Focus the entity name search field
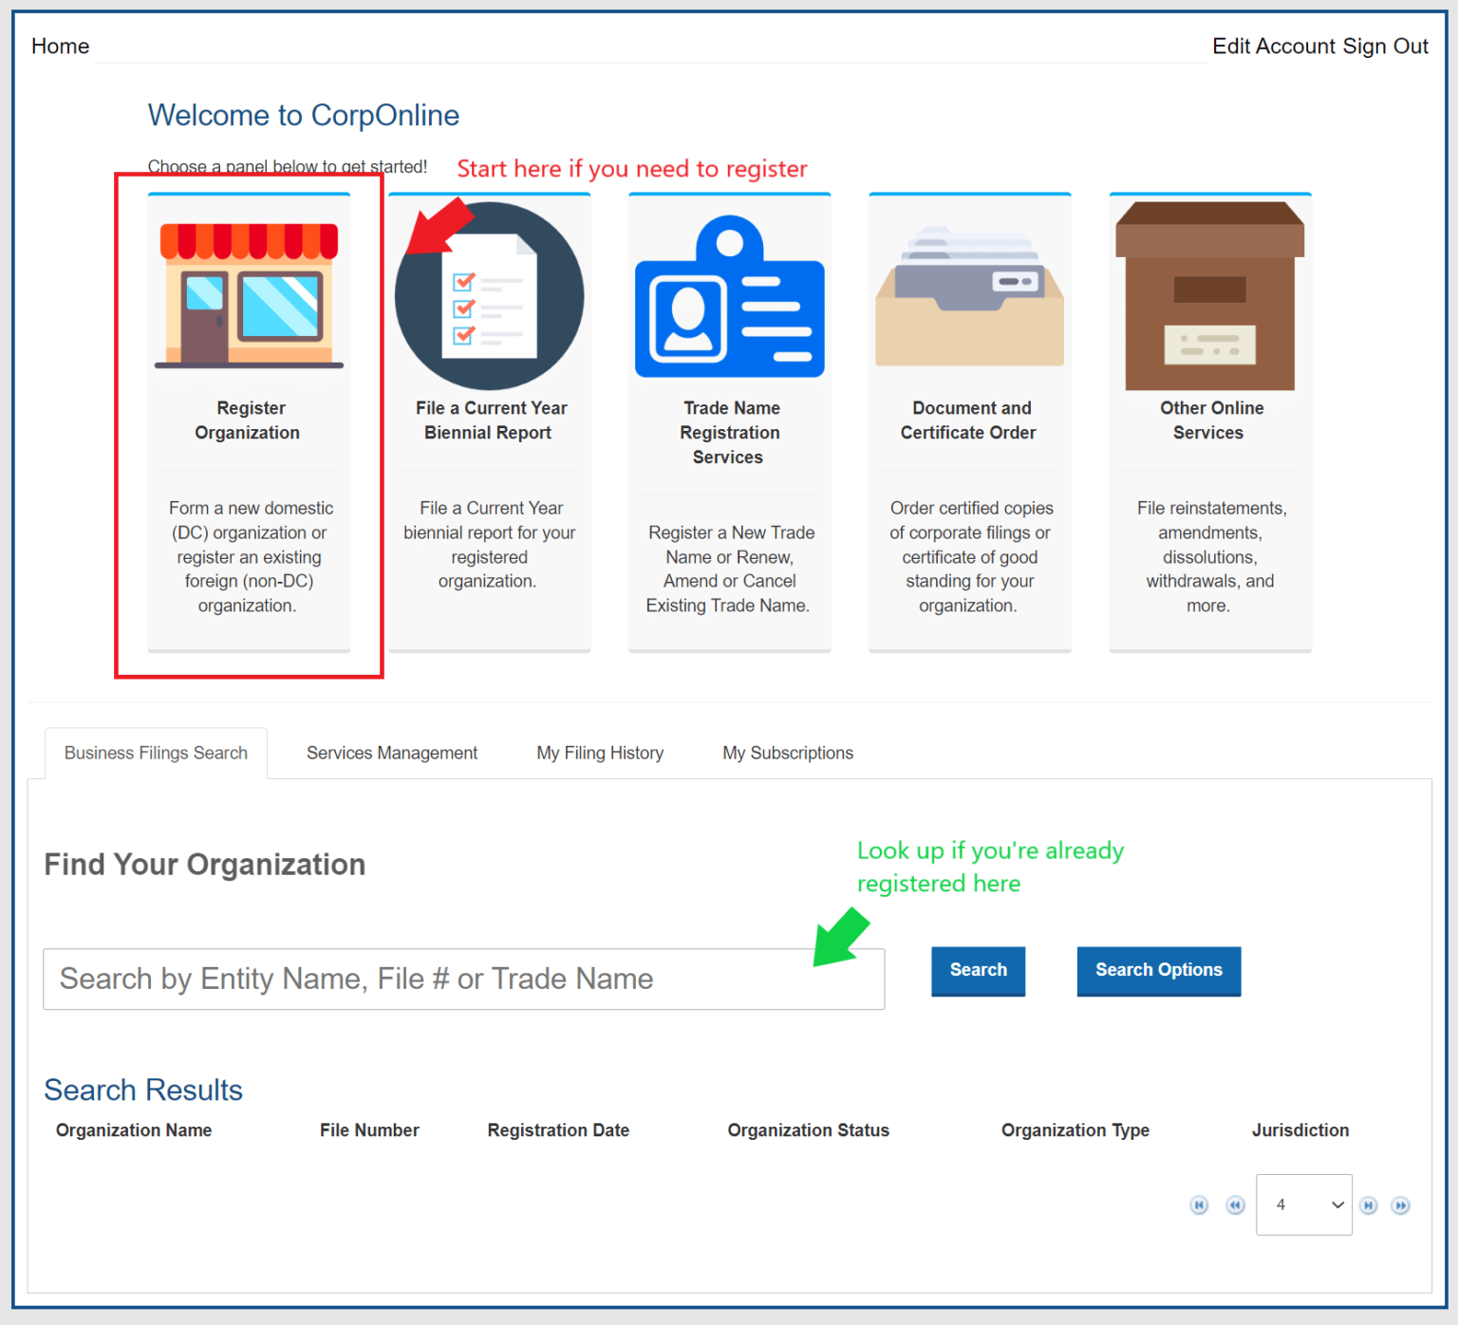Screen dimensions: 1458x1325 point(464,979)
